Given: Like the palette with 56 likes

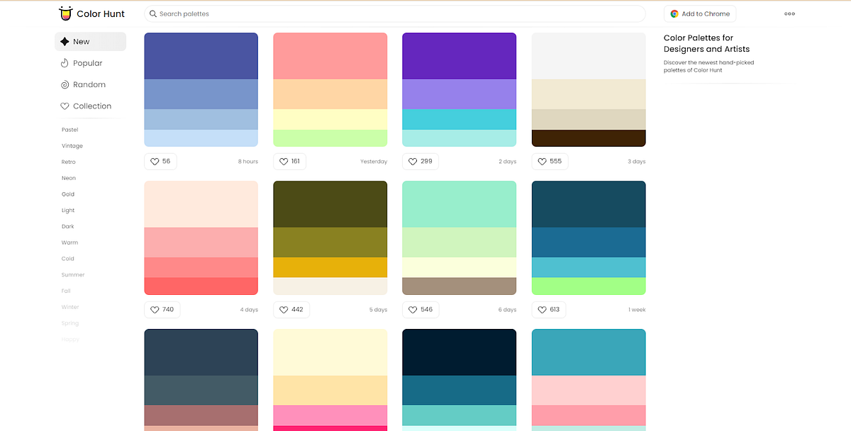Looking at the screenshot, I should (x=153, y=161).
